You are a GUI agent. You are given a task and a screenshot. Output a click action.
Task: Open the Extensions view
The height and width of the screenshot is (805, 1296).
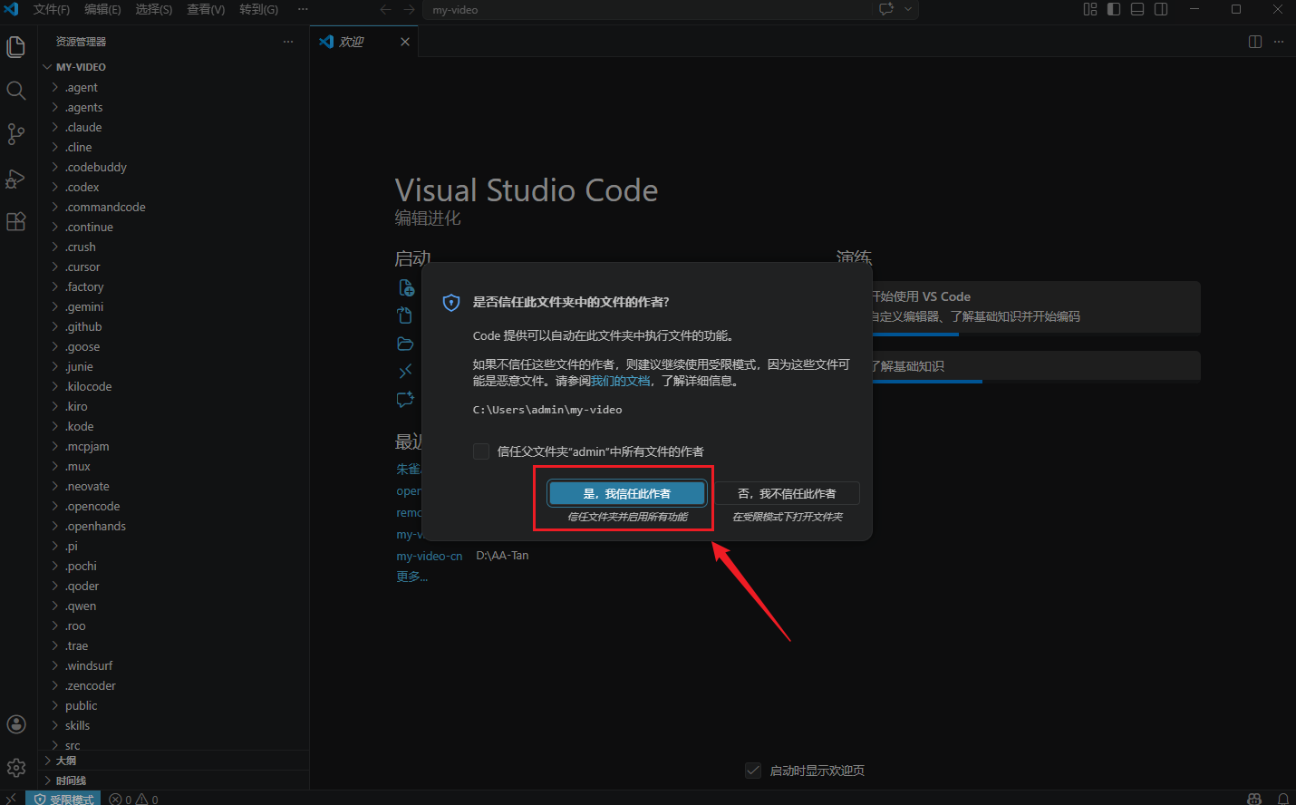[16, 222]
